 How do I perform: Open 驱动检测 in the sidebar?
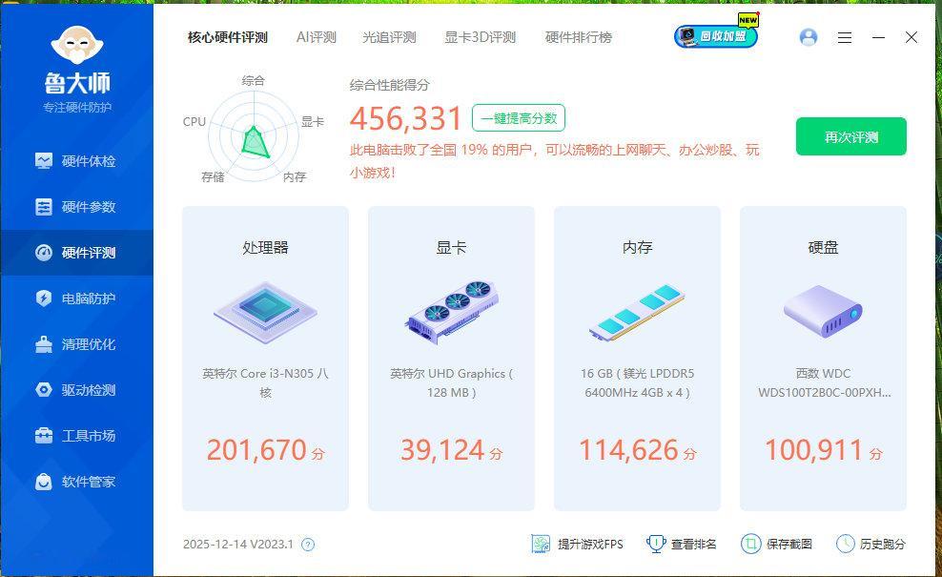tap(76, 390)
